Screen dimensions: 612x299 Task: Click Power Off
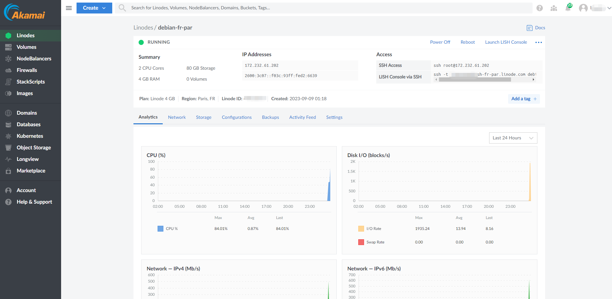pyautogui.click(x=440, y=42)
